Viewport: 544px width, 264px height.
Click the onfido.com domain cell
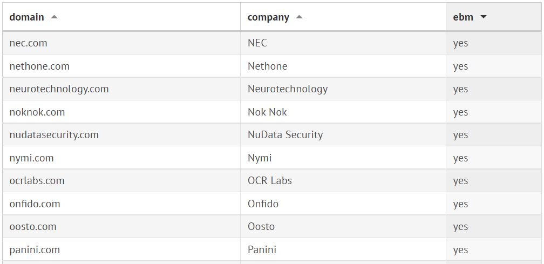35,204
